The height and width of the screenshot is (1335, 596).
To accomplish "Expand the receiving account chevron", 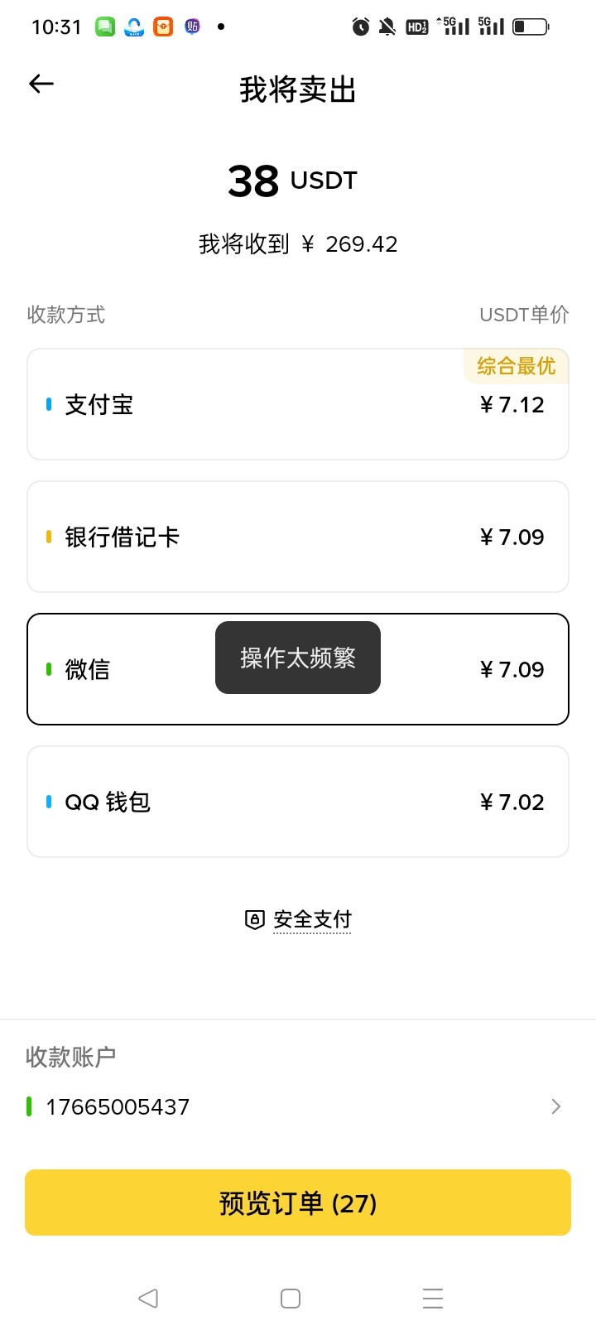I will click(555, 1106).
